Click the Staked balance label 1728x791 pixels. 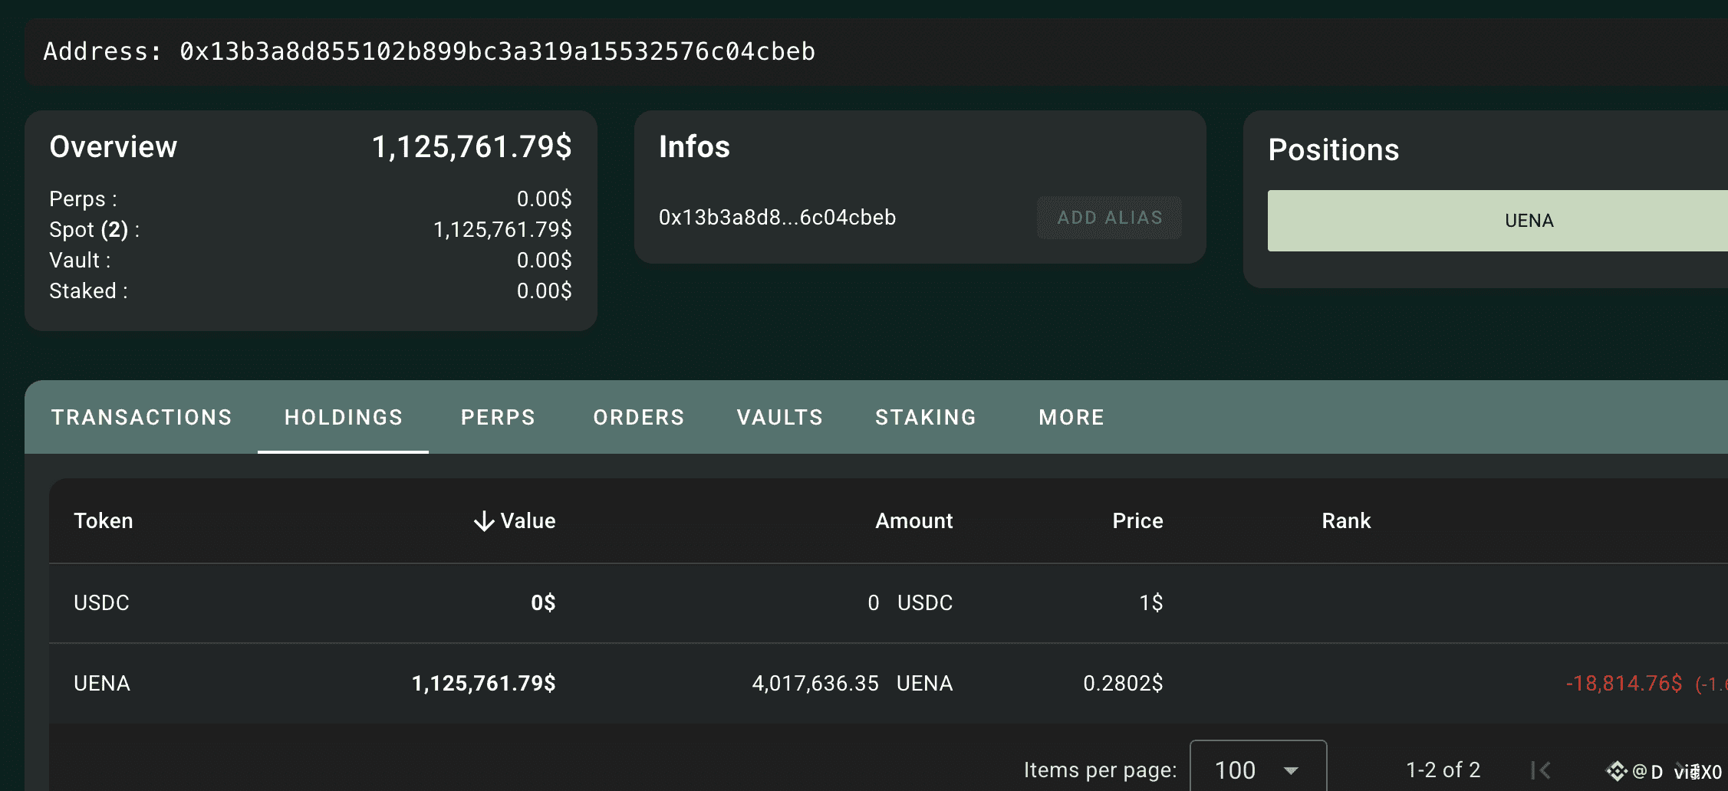(x=88, y=291)
